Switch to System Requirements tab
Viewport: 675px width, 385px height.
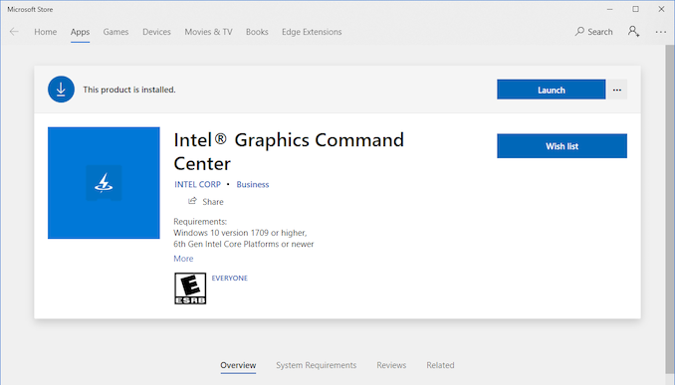click(x=317, y=365)
